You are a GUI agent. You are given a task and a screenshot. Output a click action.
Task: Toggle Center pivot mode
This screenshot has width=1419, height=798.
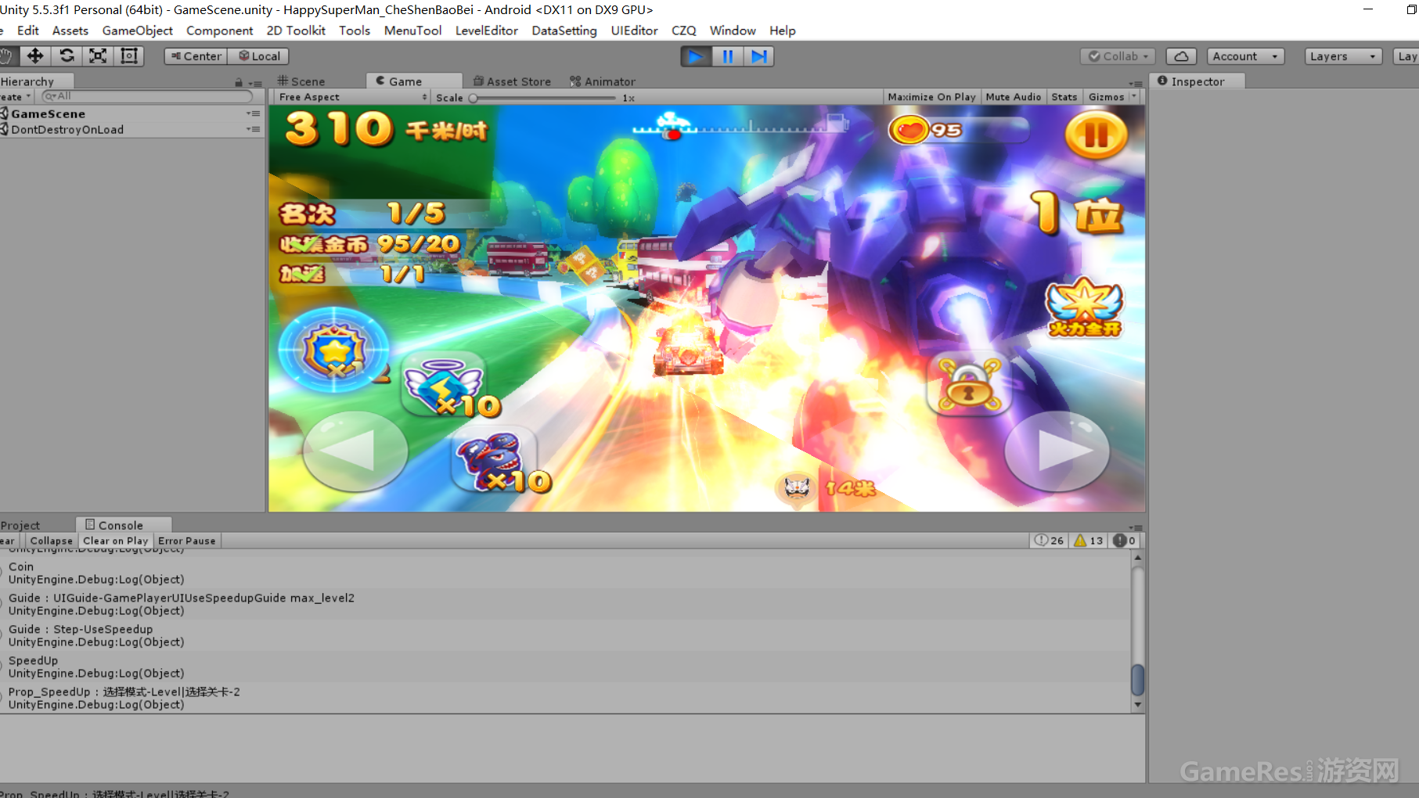click(196, 56)
